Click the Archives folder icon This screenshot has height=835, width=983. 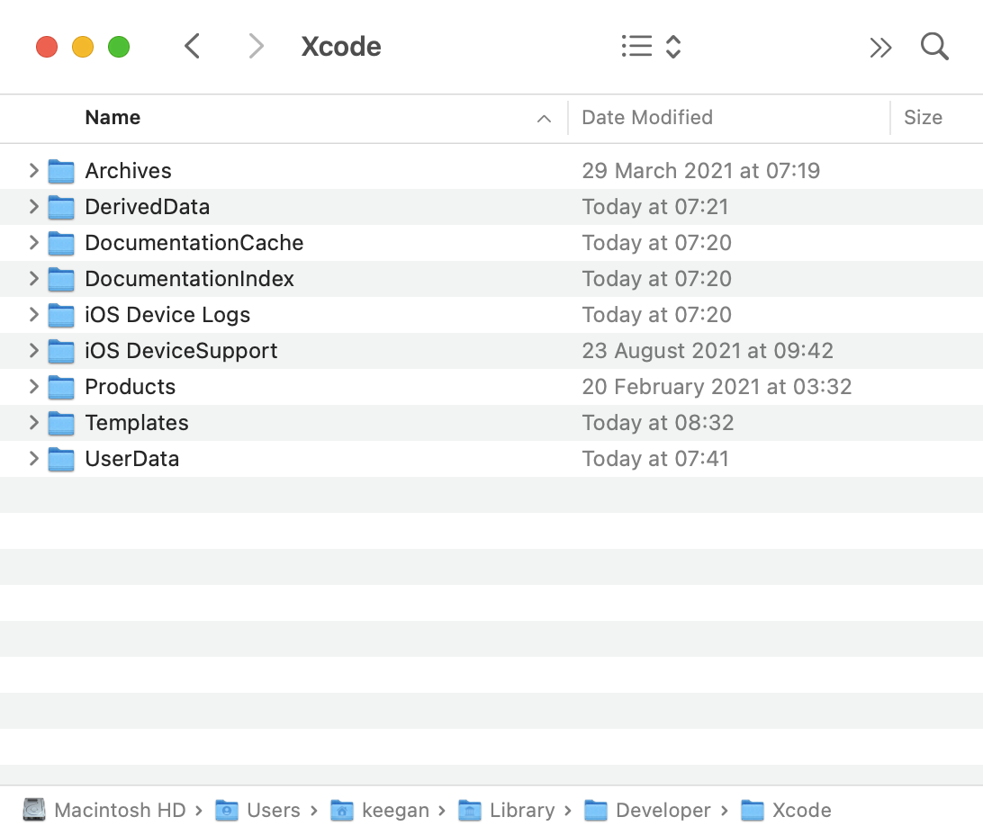click(x=60, y=171)
